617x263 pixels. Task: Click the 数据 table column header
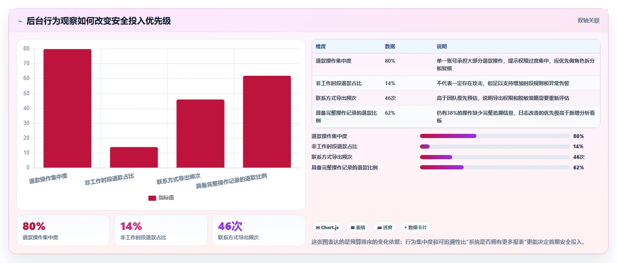[x=390, y=47]
